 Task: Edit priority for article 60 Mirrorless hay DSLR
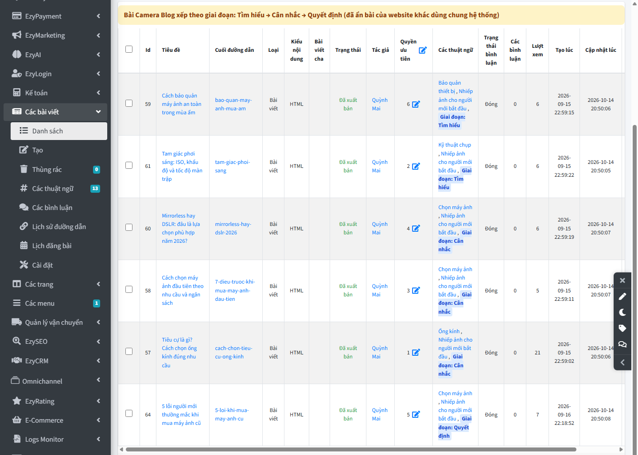[x=416, y=228]
